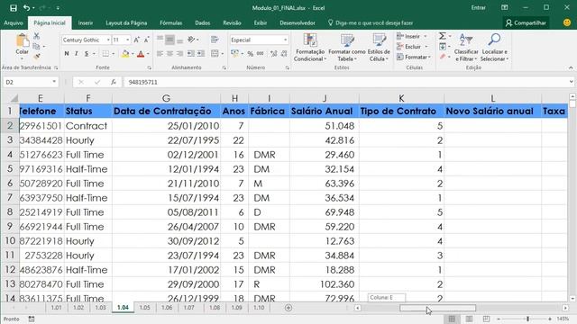Click the Formatar cells button
This screenshot has height=324, width=577.
[414, 57]
